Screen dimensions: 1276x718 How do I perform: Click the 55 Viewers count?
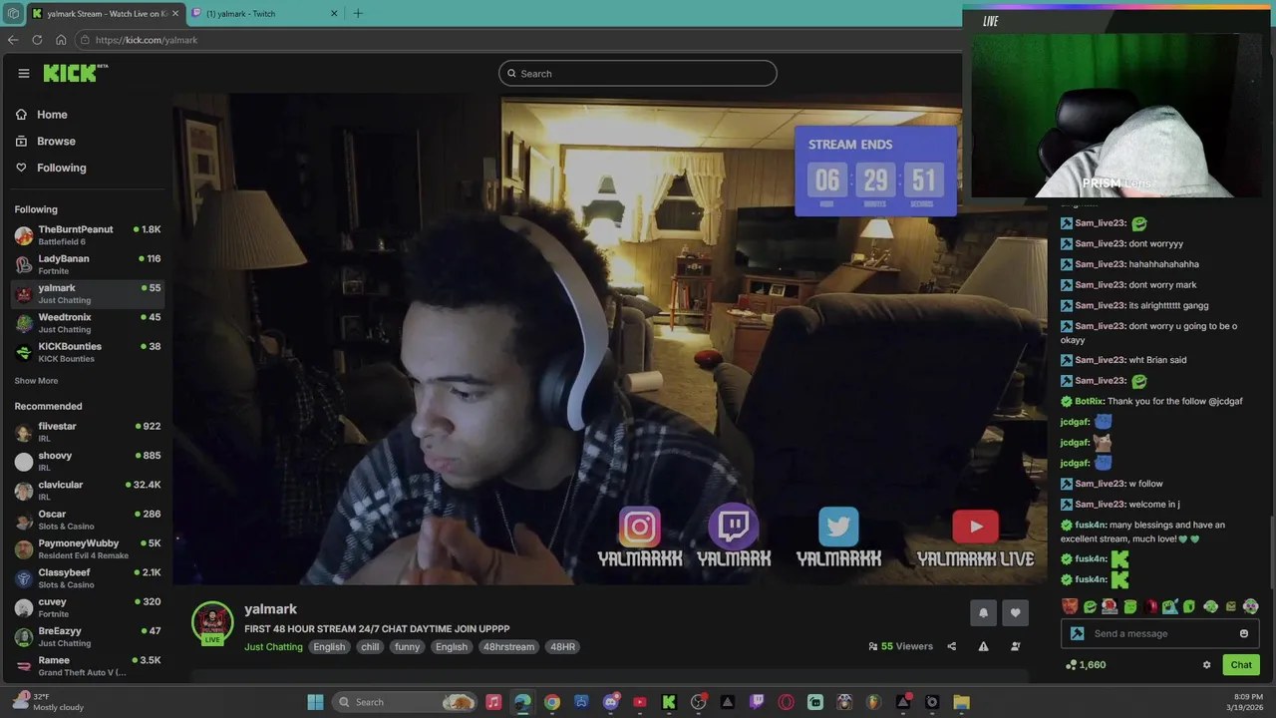click(x=900, y=646)
